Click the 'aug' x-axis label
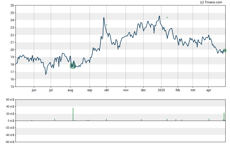The width and height of the screenshot is (230, 146). [x=70, y=90]
